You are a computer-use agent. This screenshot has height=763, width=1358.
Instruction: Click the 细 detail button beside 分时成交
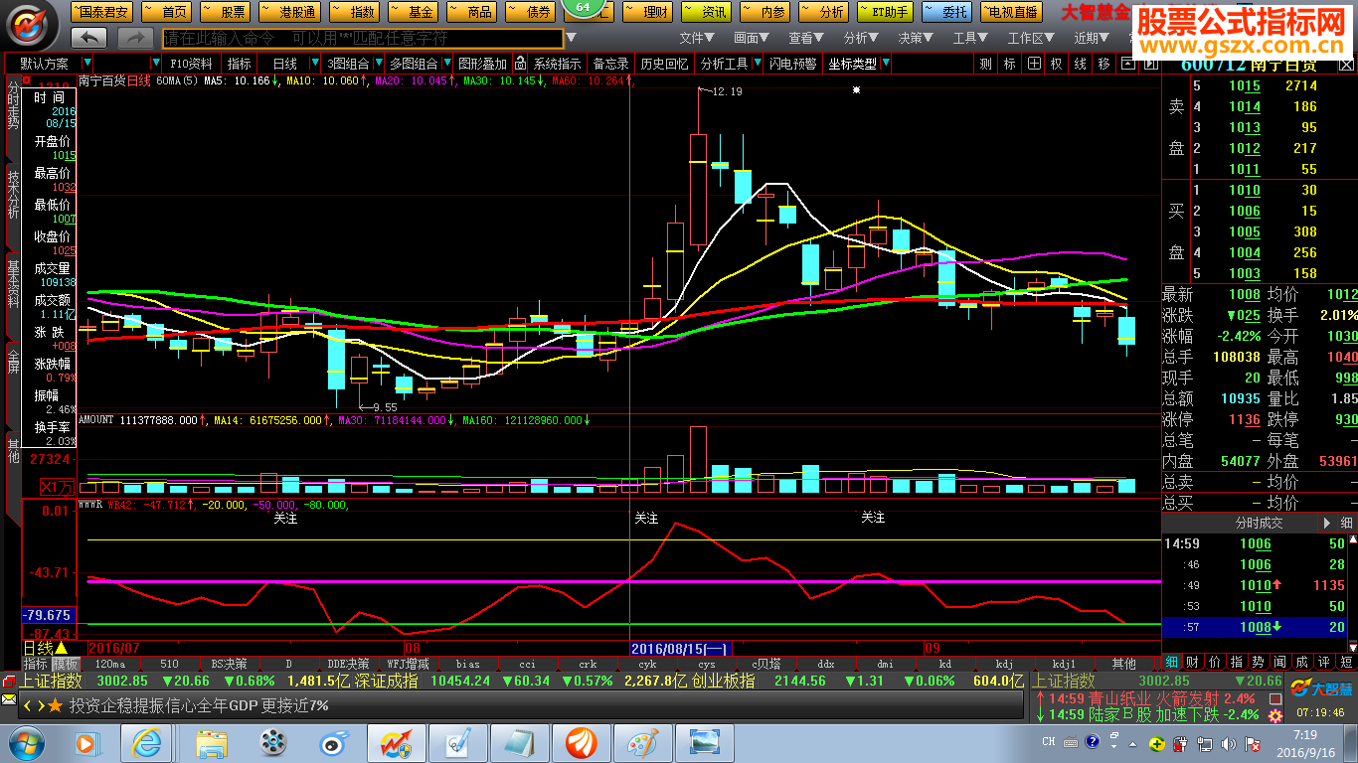coord(1346,523)
